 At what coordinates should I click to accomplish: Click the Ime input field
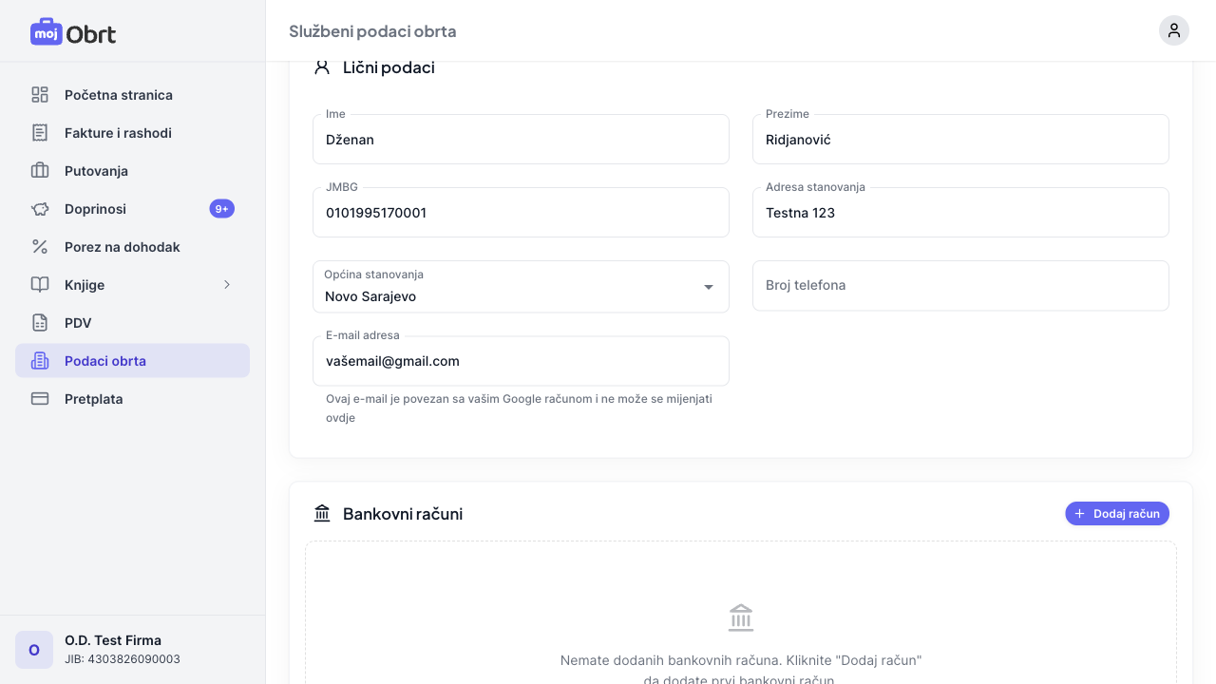tap(521, 140)
